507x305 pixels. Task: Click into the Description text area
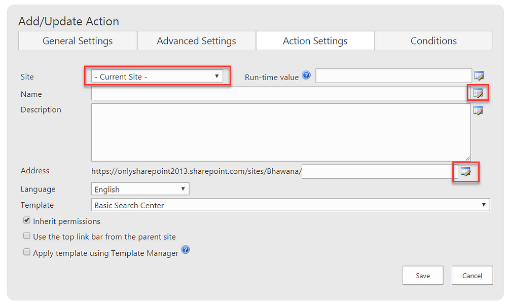(281, 132)
